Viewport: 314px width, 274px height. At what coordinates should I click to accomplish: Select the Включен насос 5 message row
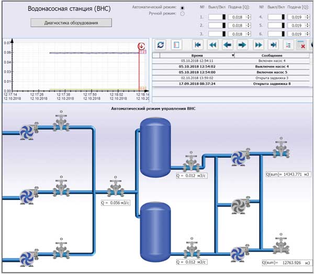click(x=231, y=72)
